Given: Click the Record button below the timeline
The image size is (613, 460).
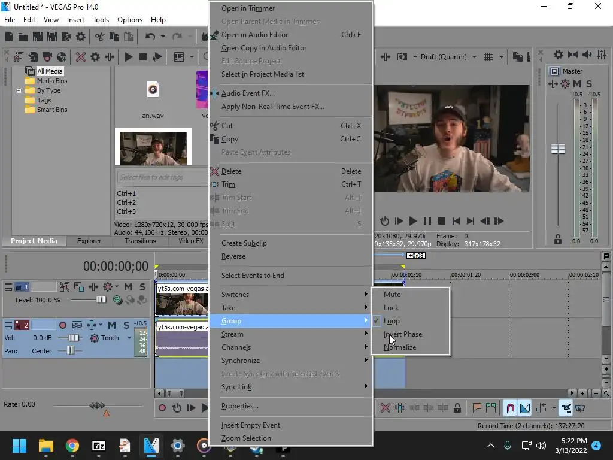Looking at the screenshot, I should (x=162, y=408).
